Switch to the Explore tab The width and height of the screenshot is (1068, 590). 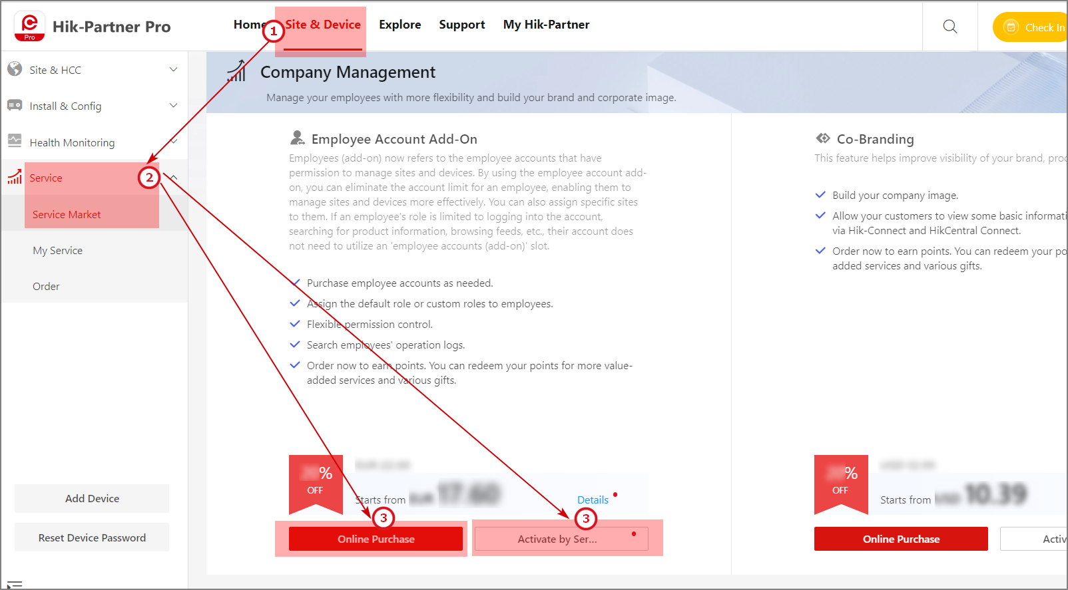(400, 25)
